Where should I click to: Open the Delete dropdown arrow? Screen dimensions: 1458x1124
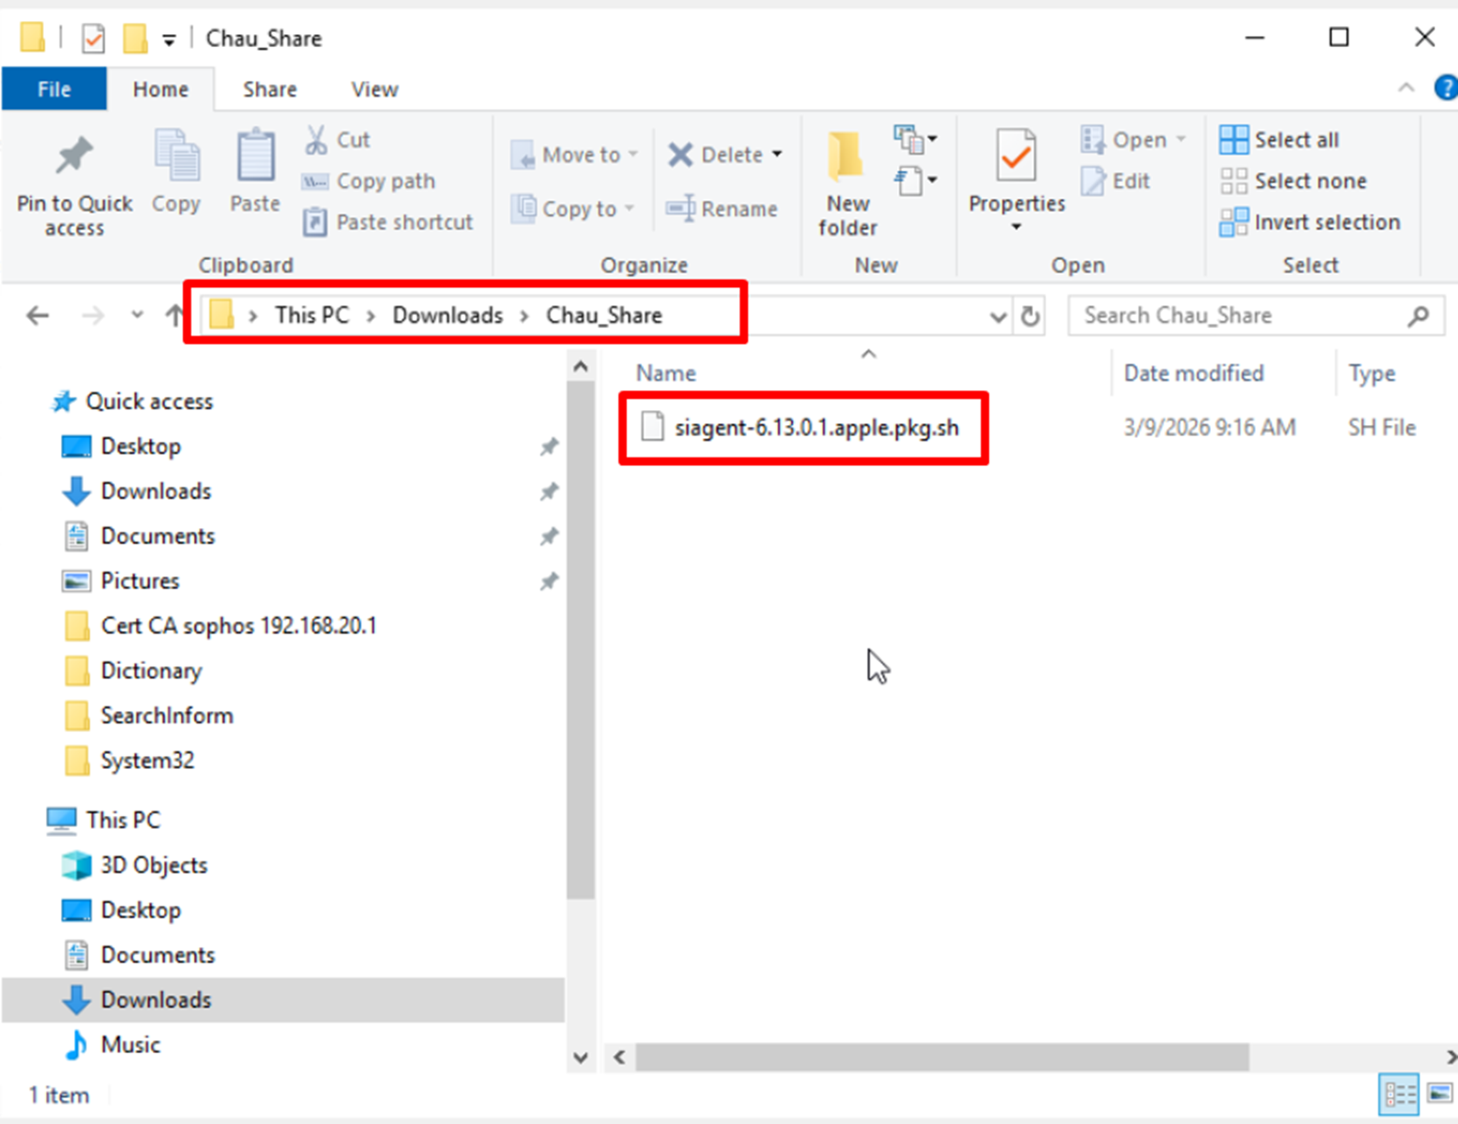pyautogui.click(x=777, y=154)
